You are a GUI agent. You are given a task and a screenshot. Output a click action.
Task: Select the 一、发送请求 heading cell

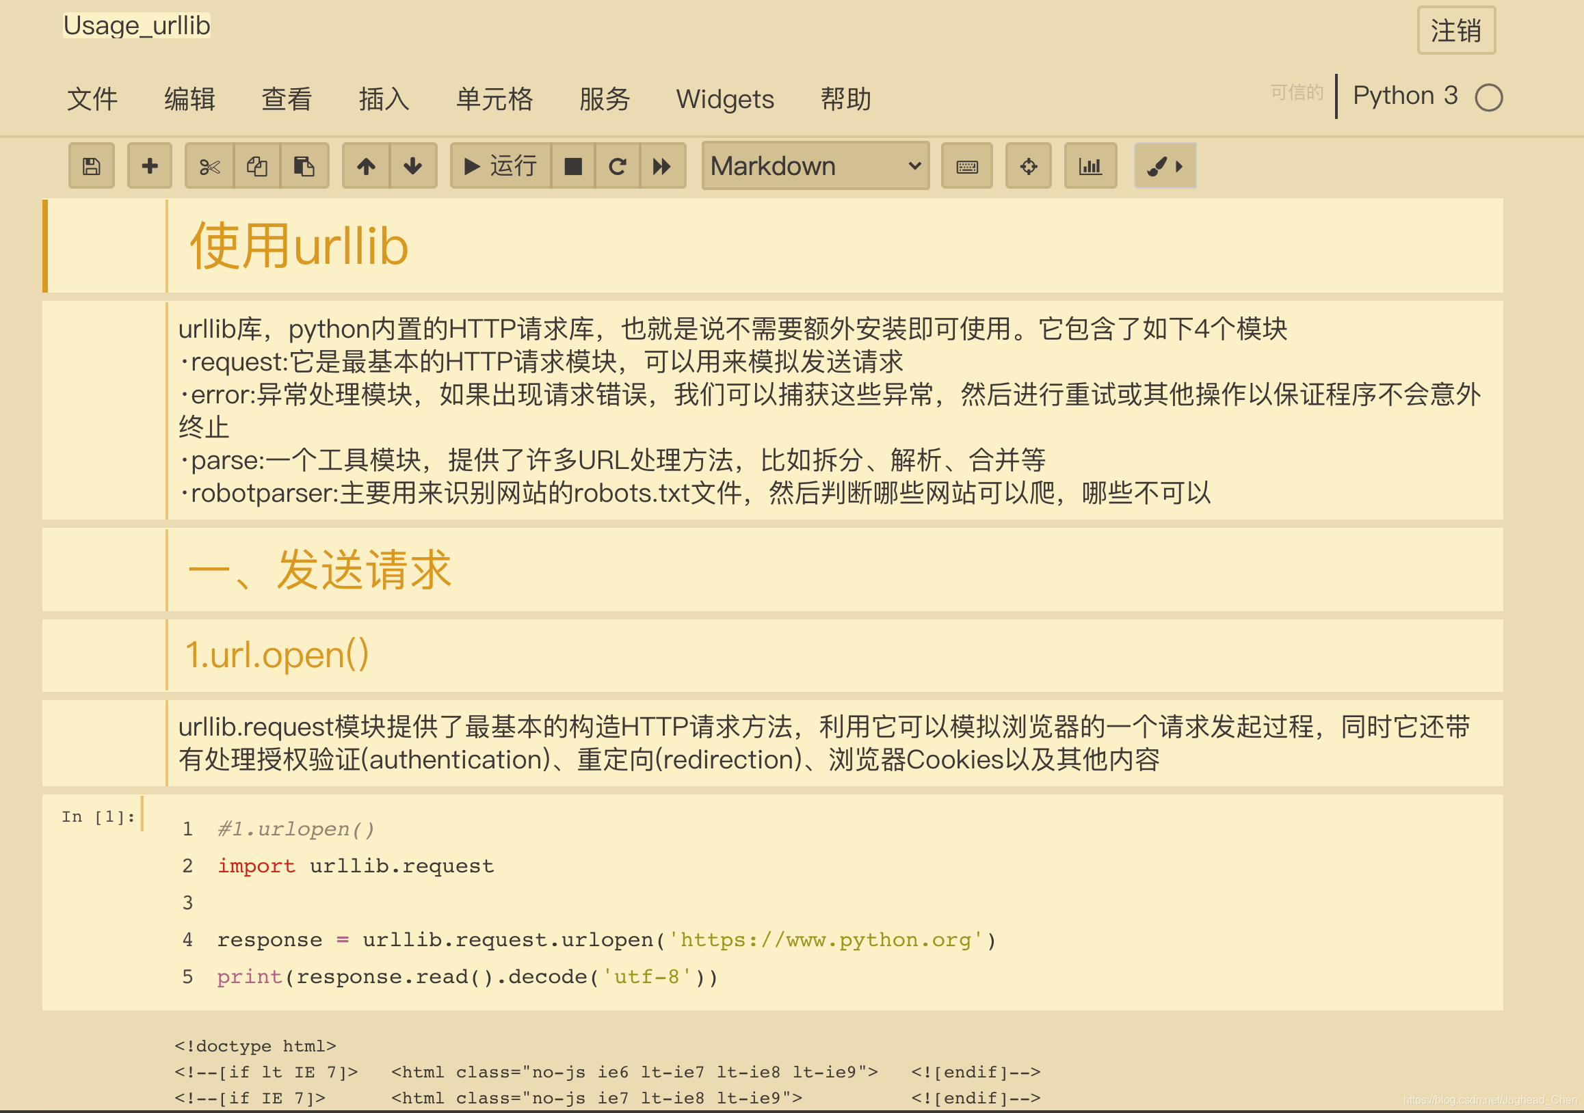pyautogui.click(x=773, y=569)
